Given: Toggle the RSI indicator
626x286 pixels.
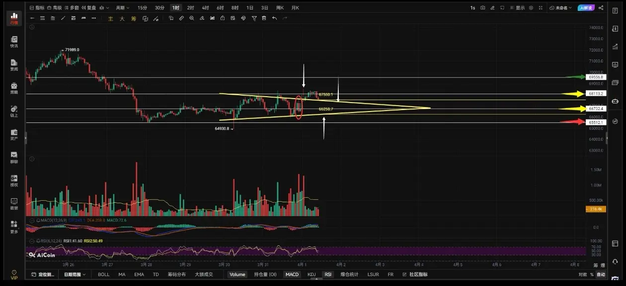Looking at the screenshot, I should [328, 274].
